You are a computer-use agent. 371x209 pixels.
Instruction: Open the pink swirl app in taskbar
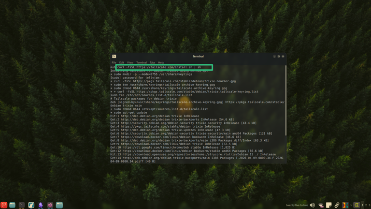coord(50,205)
